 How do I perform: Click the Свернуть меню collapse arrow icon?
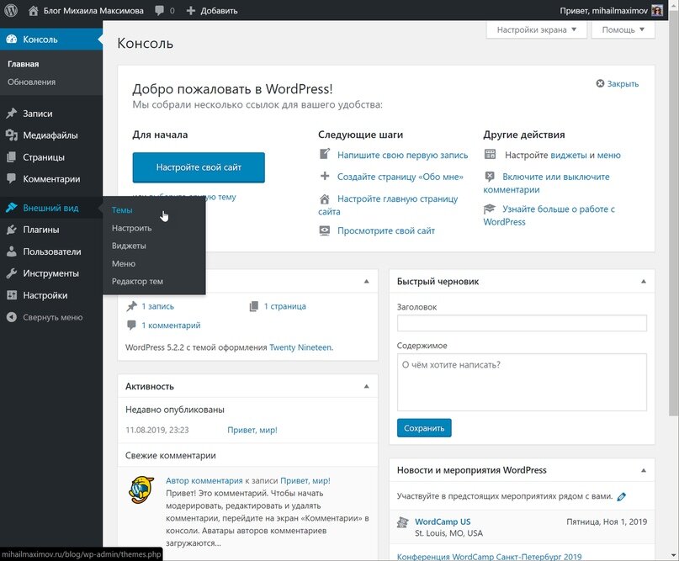click(12, 317)
